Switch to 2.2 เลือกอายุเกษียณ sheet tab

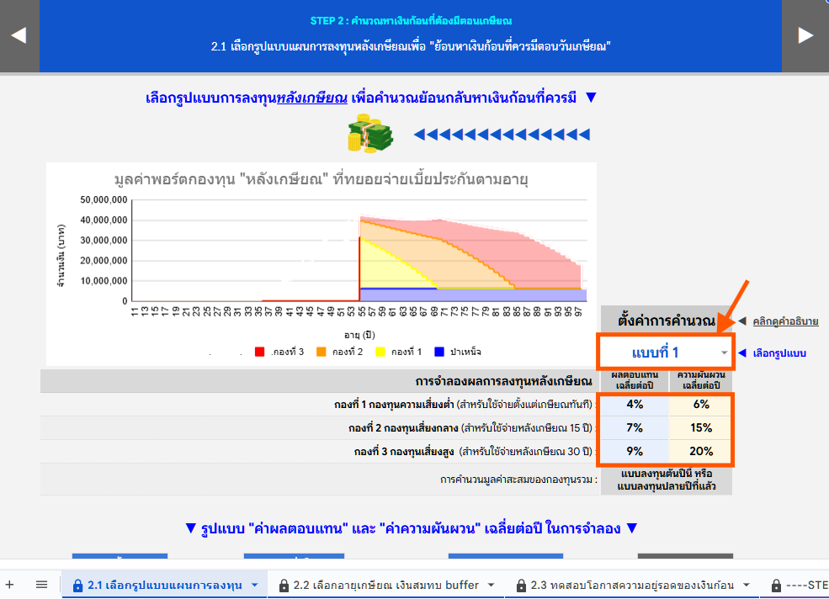[x=385, y=585]
